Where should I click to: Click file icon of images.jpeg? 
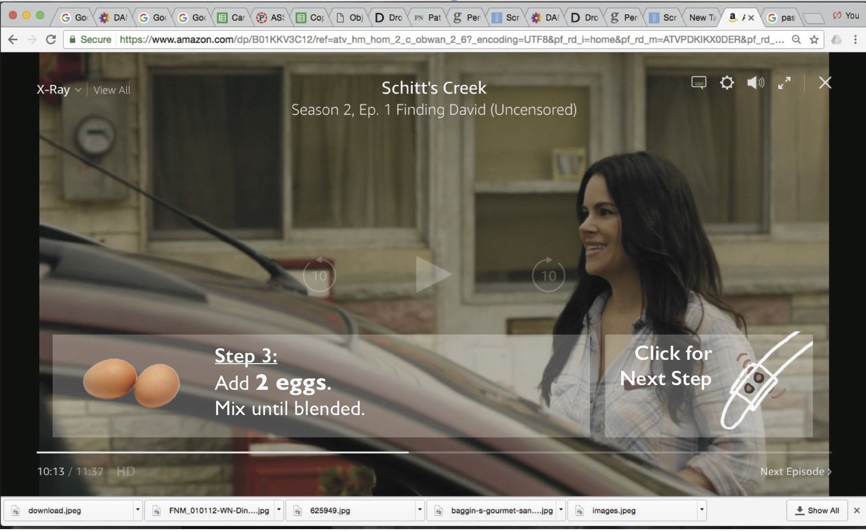click(580, 511)
